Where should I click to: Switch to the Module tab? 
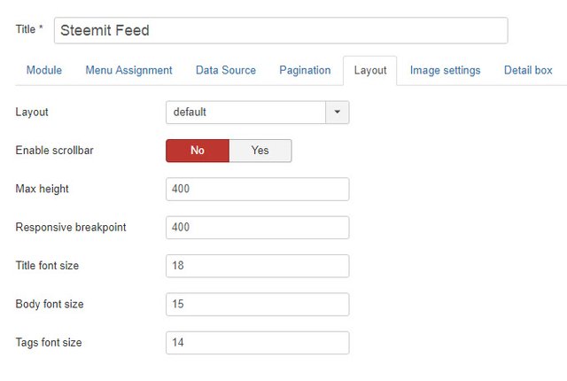click(x=44, y=70)
